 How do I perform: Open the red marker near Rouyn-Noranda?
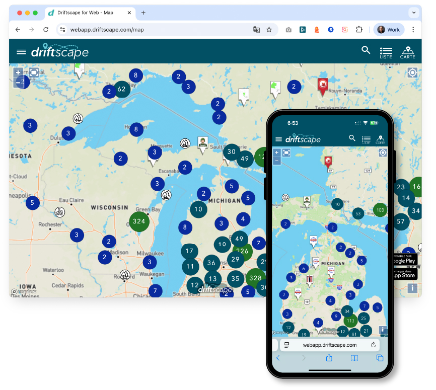pos(323,86)
